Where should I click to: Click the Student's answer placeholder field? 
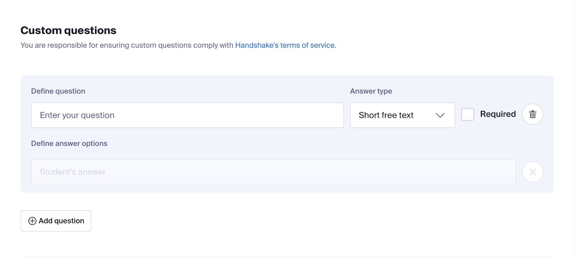[x=273, y=172]
